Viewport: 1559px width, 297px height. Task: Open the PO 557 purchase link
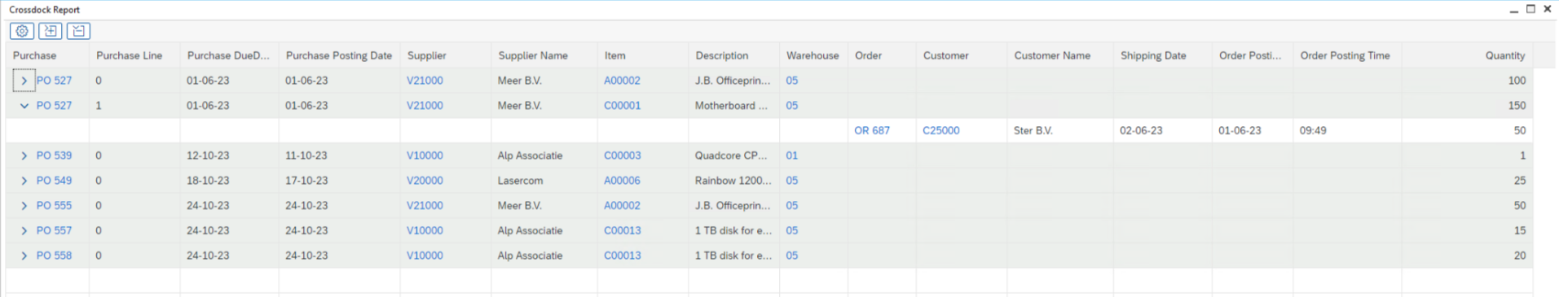click(54, 230)
